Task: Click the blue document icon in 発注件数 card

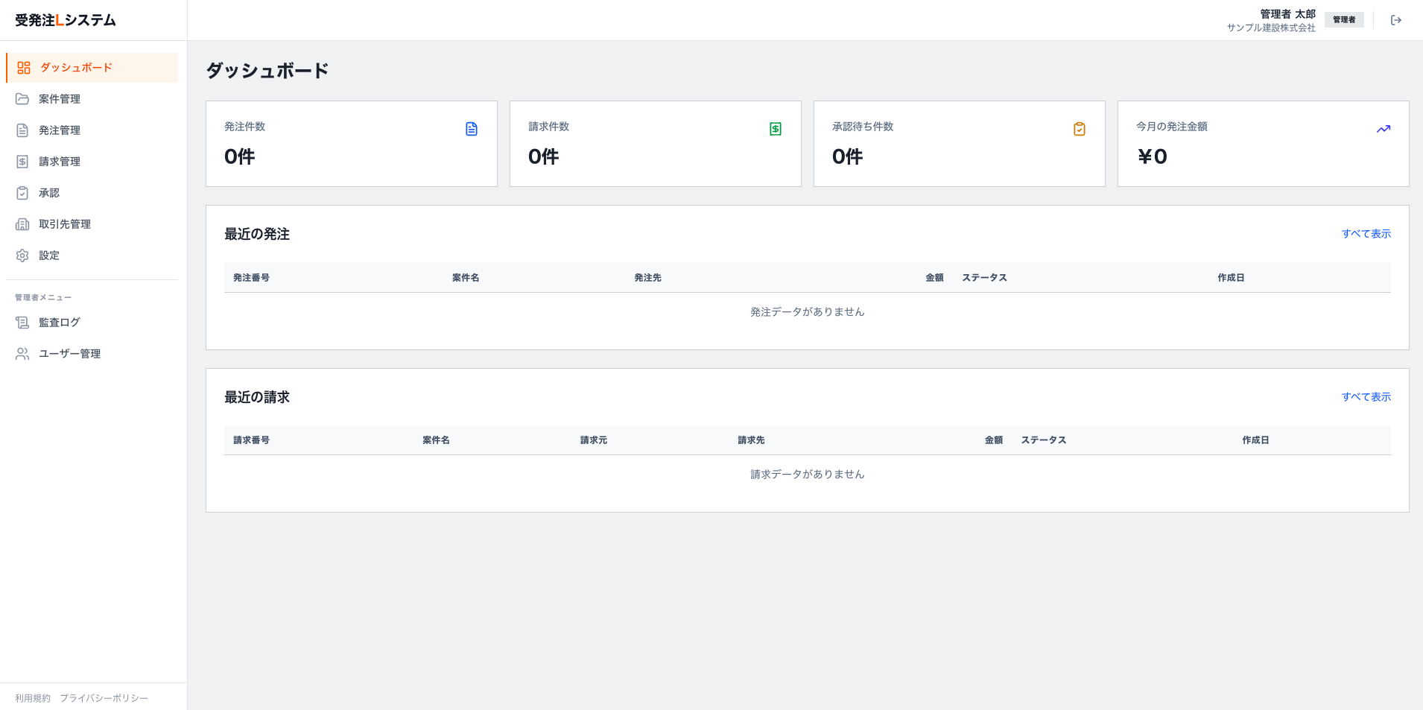Action: click(472, 129)
